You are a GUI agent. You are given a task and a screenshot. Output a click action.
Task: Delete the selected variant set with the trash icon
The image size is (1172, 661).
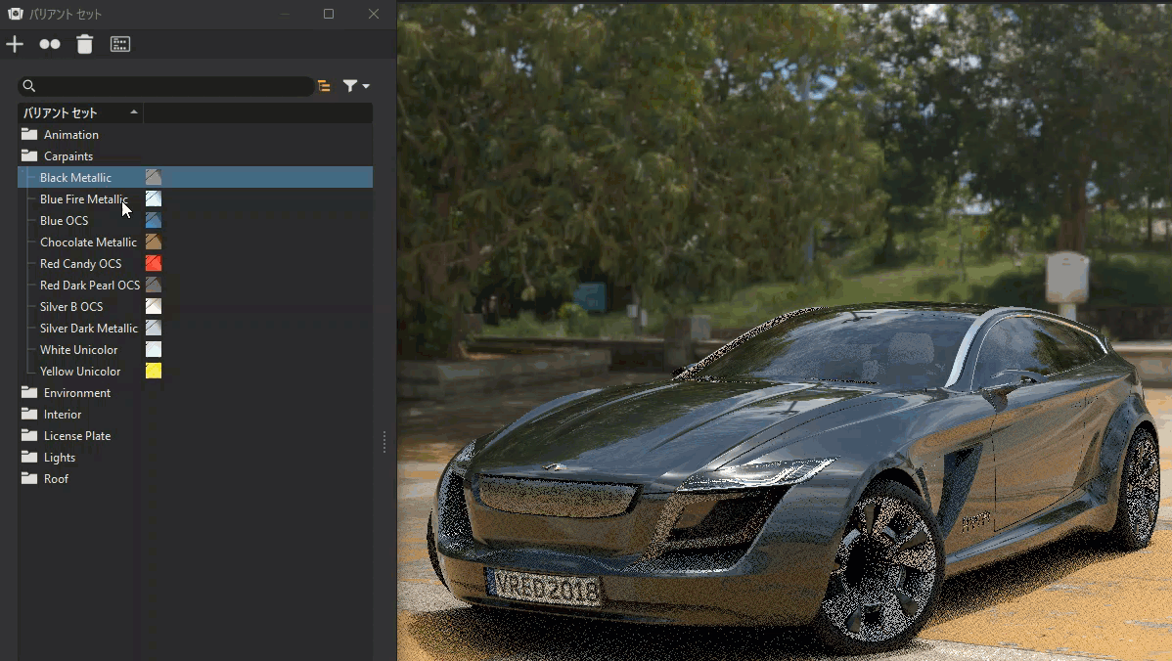coord(84,44)
